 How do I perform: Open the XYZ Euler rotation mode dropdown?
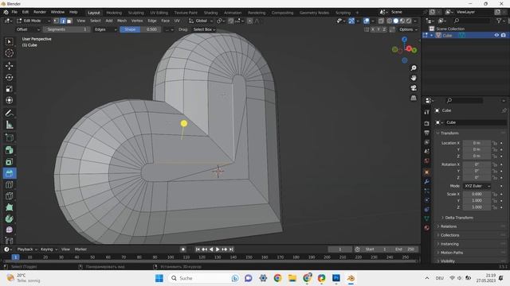(x=477, y=186)
